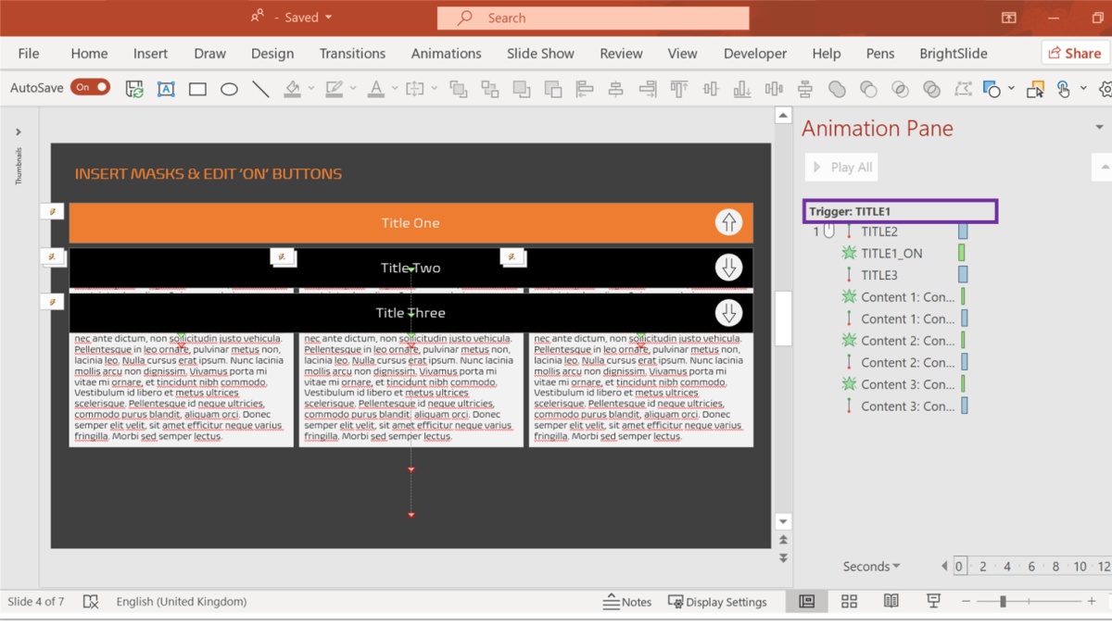
Task: Click the Share button
Action: click(1075, 54)
